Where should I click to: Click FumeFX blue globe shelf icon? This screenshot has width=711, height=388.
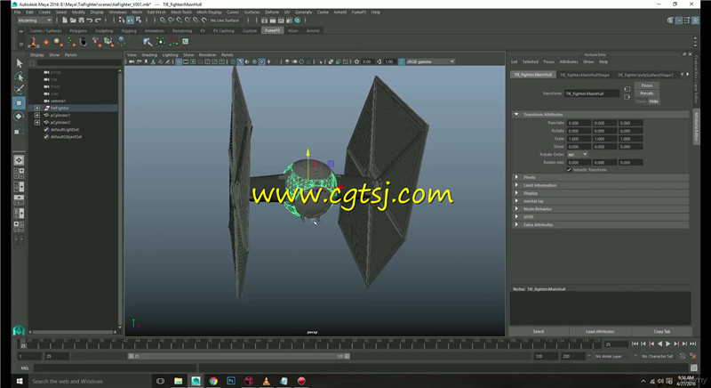click(122, 42)
